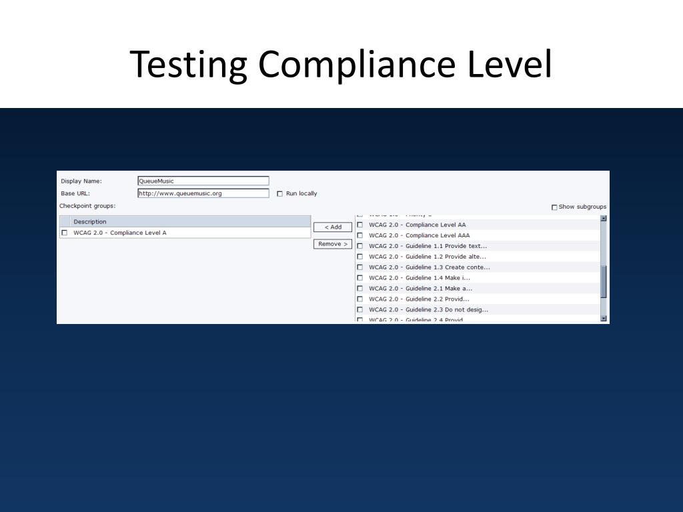683x512 pixels.
Task: Check Guideline 2.1 Make a checkbox
Action: [360, 289]
